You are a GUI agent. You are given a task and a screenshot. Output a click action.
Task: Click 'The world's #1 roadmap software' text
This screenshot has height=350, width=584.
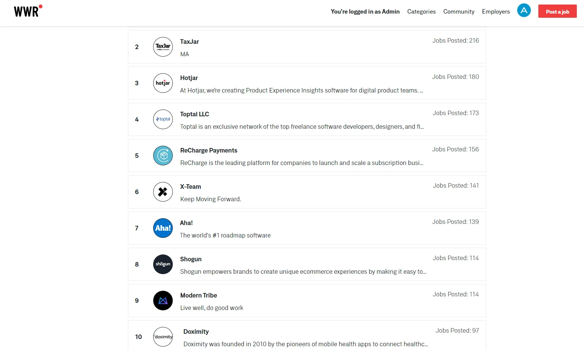click(225, 235)
